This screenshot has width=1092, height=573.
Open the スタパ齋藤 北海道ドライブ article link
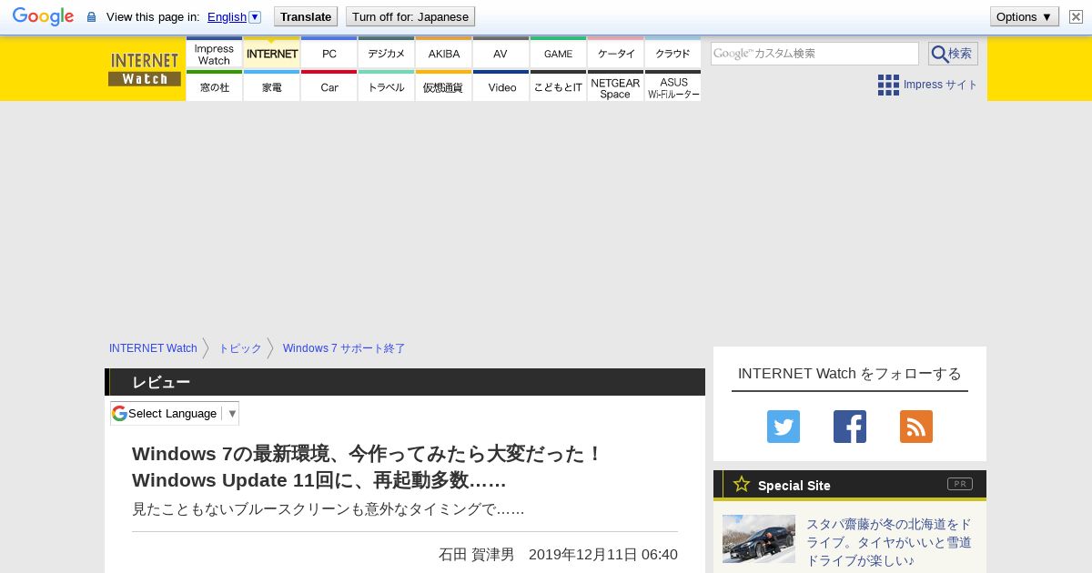[x=889, y=543]
